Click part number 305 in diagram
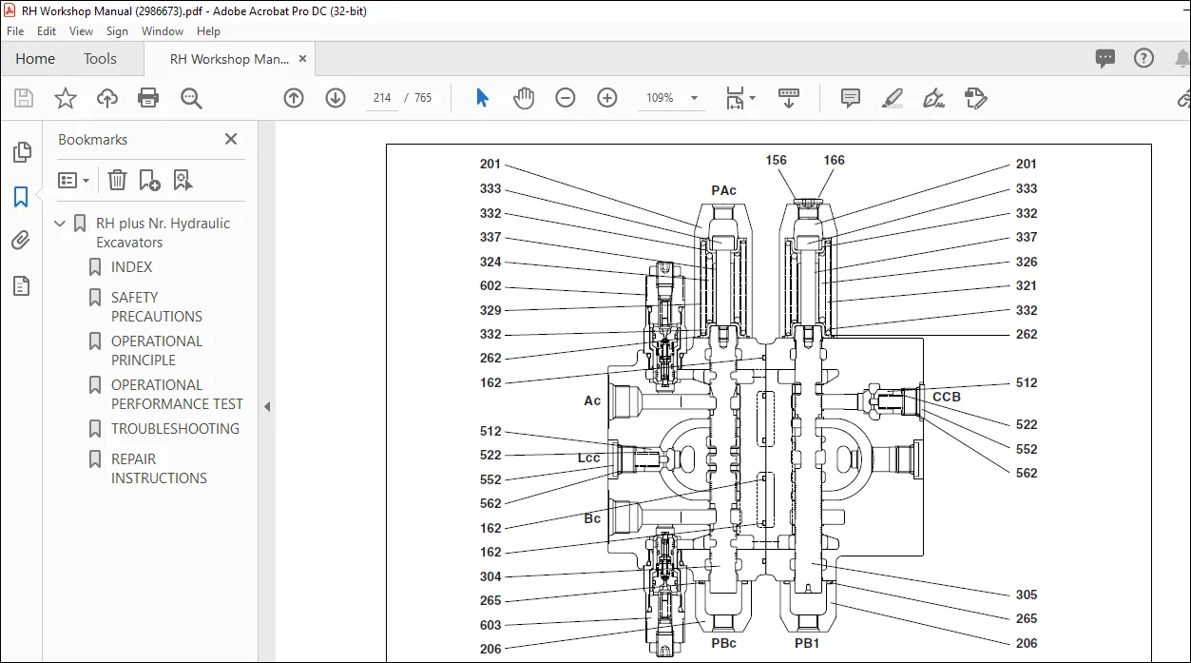Image resolution: width=1191 pixels, height=663 pixels. tap(1026, 595)
